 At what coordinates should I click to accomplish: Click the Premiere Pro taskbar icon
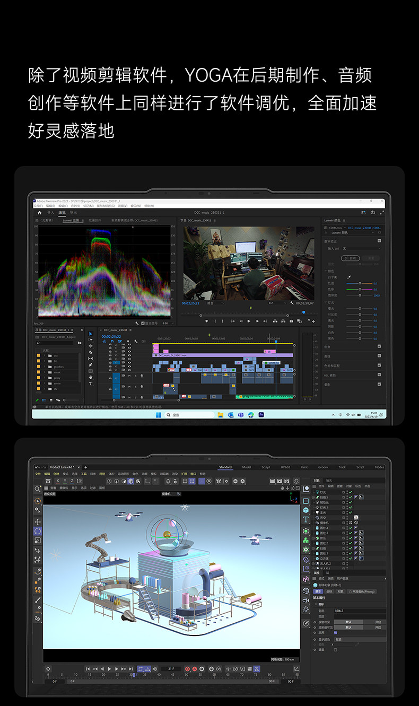(261, 415)
